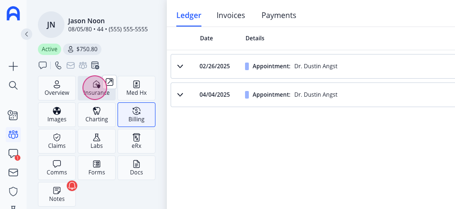Select the Billing tile

136,115
